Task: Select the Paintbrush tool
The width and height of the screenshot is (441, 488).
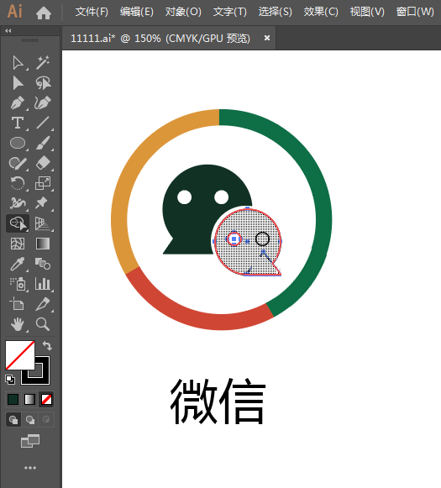Action: pos(43,143)
